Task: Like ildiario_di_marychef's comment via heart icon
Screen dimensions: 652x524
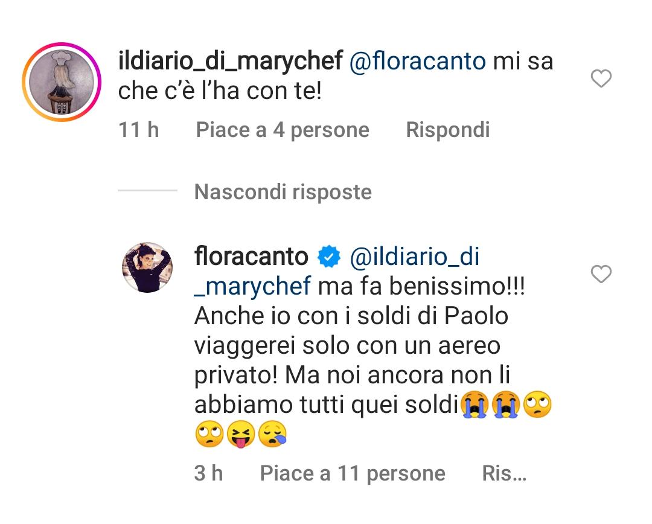Action: (601, 77)
